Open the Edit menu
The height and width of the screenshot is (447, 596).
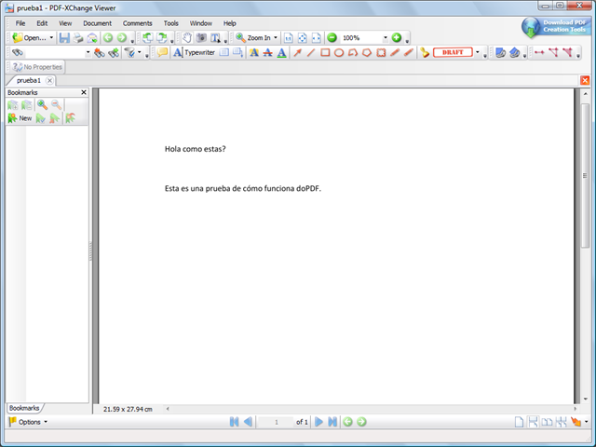click(x=42, y=23)
